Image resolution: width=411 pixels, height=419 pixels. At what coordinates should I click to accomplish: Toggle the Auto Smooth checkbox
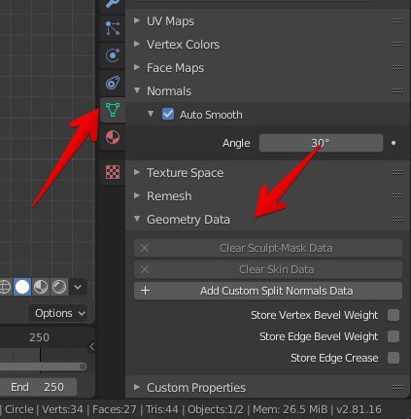point(168,114)
